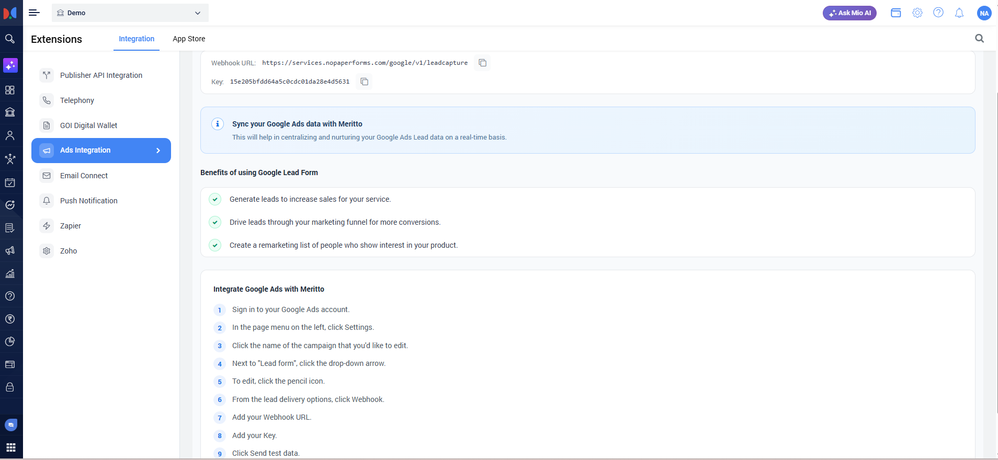
Task: Open the sidebar search icon
Action: (x=10, y=39)
